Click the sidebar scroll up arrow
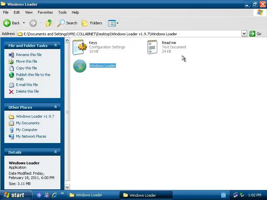 point(67,40)
